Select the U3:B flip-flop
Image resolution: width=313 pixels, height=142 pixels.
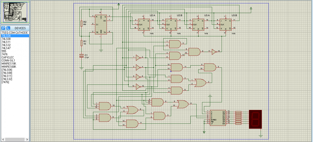[225, 24]
